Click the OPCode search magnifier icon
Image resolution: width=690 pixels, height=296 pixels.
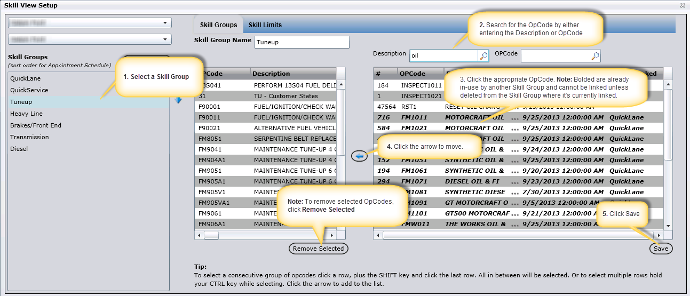(x=595, y=55)
